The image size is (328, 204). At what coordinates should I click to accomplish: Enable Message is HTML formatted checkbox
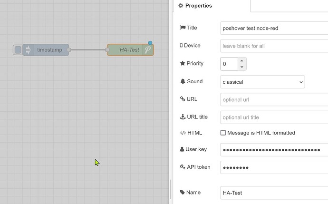tap(223, 133)
